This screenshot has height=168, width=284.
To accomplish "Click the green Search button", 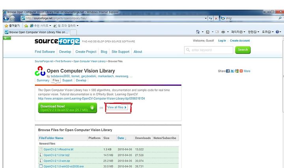I will click(x=243, y=50).
